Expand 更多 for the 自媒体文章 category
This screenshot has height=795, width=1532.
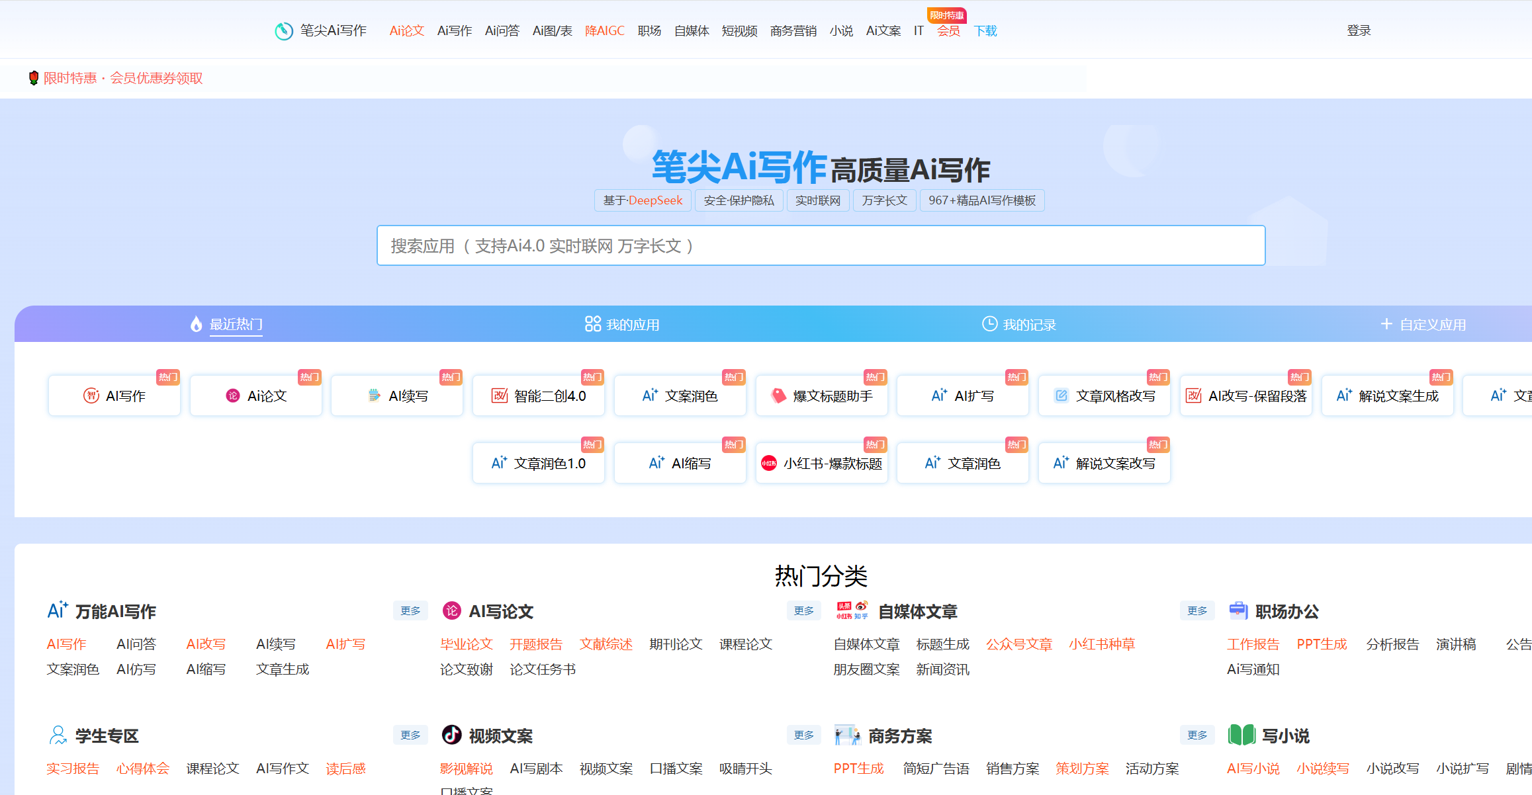coord(1196,610)
